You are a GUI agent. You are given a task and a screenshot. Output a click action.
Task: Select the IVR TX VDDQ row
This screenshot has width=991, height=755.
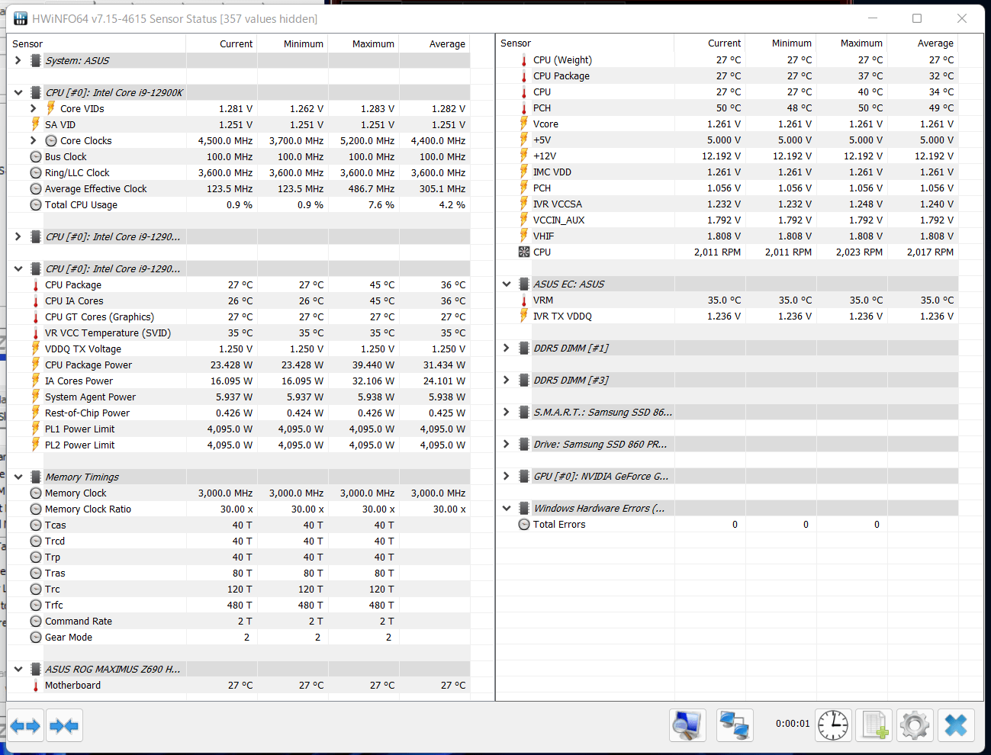[x=727, y=316]
